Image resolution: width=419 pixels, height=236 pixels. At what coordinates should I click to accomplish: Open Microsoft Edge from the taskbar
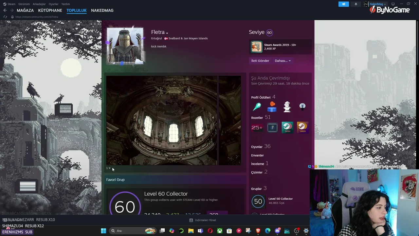[267, 231]
